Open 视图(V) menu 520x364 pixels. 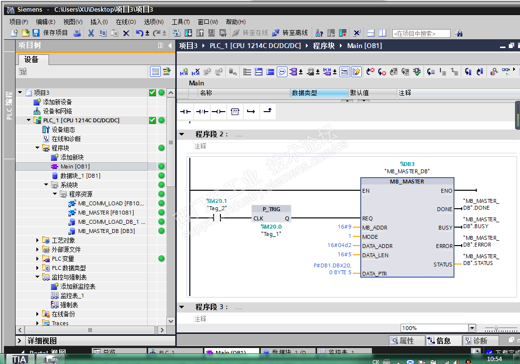(73, 22)
